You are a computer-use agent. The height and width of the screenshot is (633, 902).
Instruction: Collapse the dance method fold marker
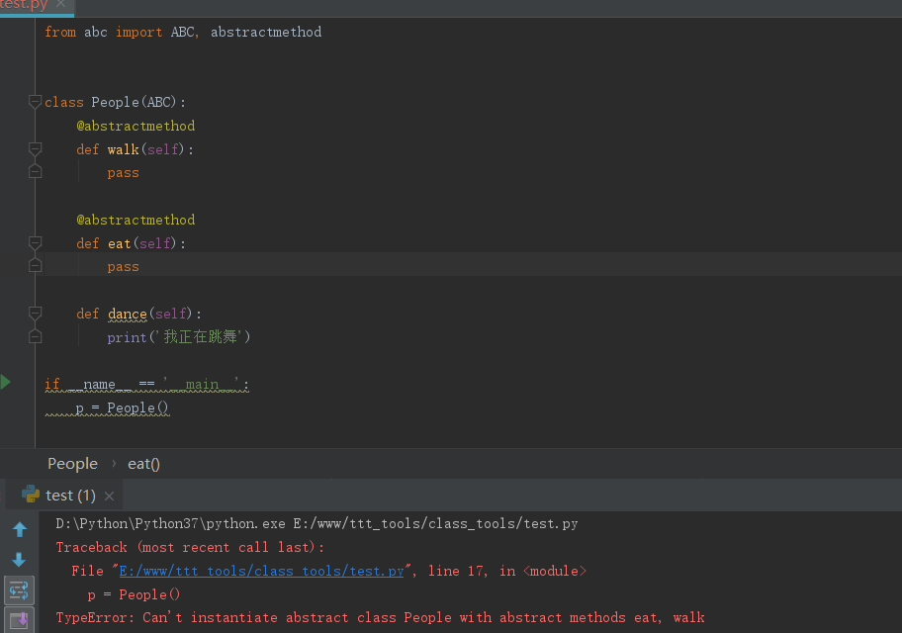[x=35, y=314]
